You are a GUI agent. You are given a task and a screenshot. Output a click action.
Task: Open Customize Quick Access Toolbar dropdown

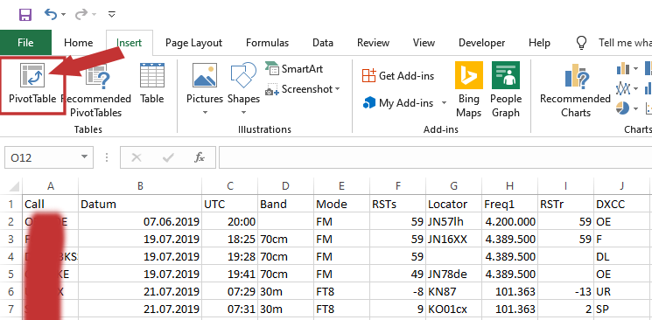pyautogui.click(x=111, y=15)
